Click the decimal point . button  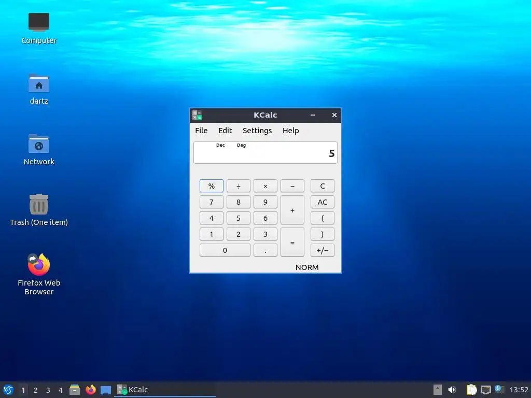(x=265, y=250)
